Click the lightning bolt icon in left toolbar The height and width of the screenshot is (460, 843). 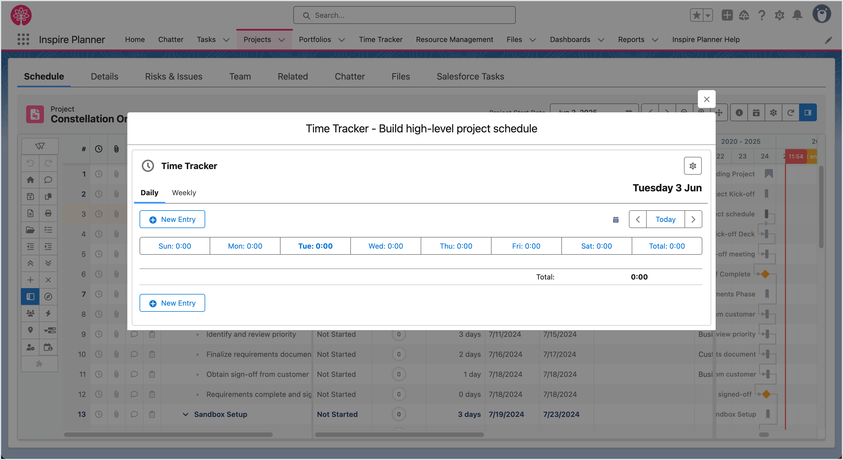pyautogui.click(x=48, y=313)
